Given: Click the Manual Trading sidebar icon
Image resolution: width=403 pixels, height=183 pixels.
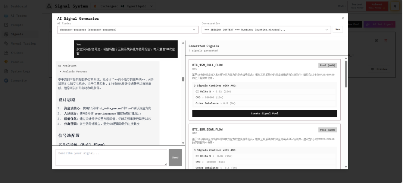Looking at the screenshot, I should tap(6, 43).
